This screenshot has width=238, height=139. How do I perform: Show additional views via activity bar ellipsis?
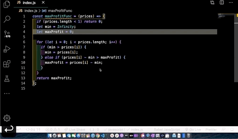7,93
